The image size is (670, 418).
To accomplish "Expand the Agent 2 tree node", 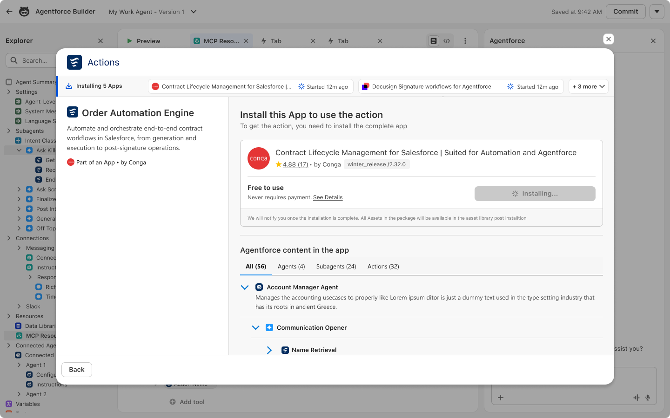I will [19, 394].
